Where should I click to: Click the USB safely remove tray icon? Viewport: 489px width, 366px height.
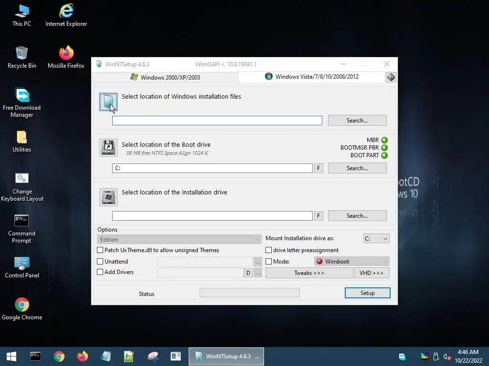click(x=436, y=356)
